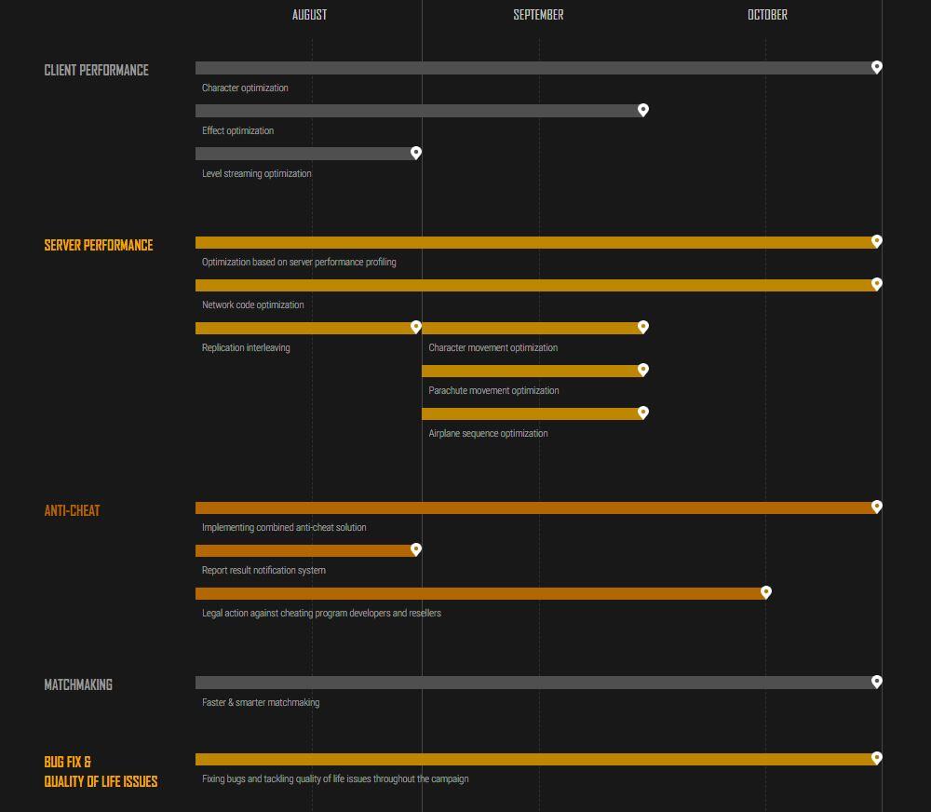Click the Effect optimization end marker pin

pos(642,110)
